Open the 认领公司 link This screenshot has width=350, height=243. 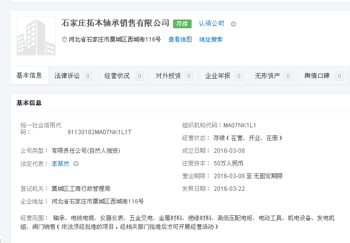pyautogui.click(x=211, y=23)
